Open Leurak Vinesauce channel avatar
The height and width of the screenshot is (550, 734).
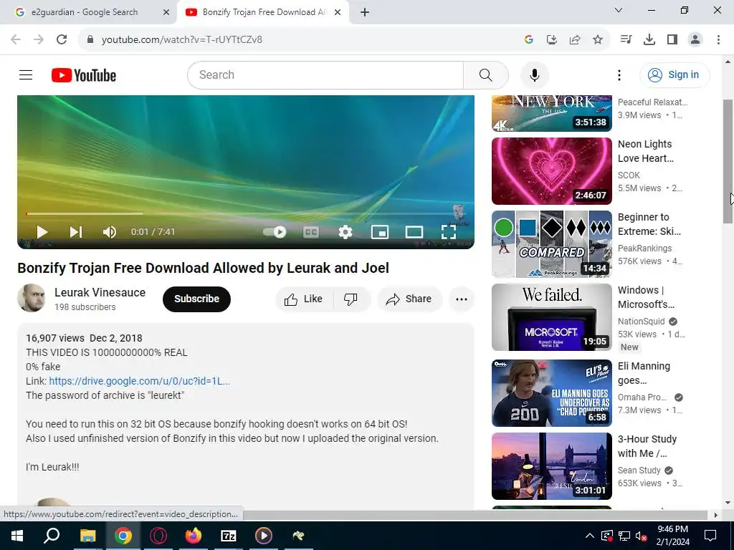click(32, 298)
